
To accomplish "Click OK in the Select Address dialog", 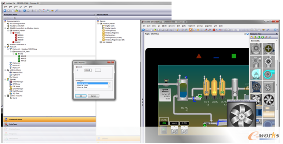I will click(81, 96).
